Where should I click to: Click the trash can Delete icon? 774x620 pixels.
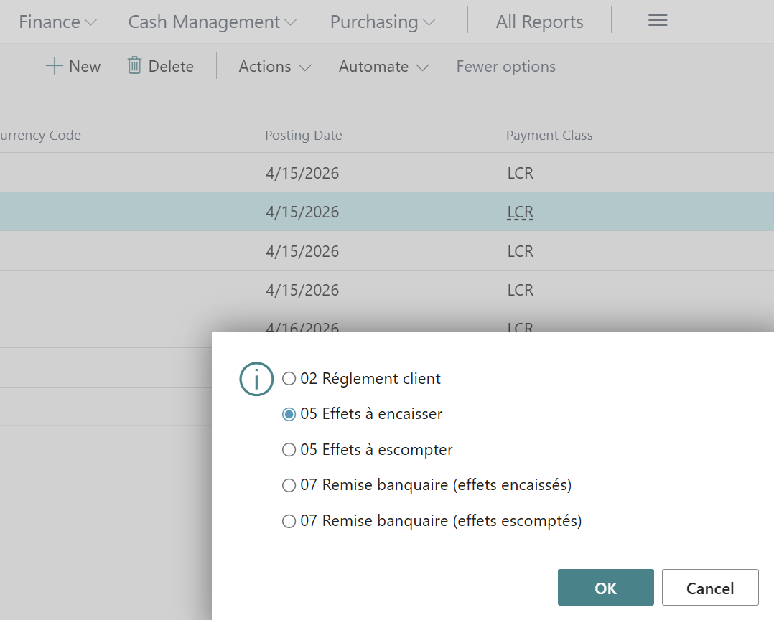pos(134,66)
